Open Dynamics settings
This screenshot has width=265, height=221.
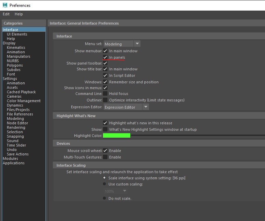pyautogui.click(x=15, y=105)
